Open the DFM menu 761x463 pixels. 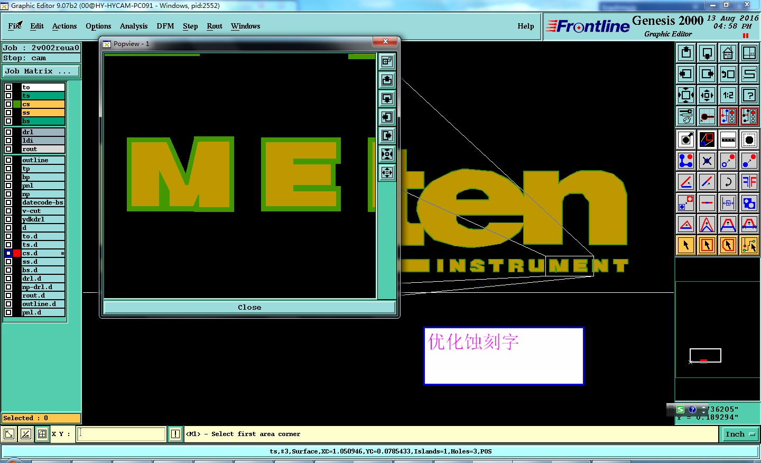tap(165, 26)
